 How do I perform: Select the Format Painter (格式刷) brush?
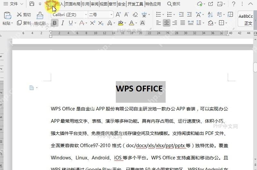40,19
